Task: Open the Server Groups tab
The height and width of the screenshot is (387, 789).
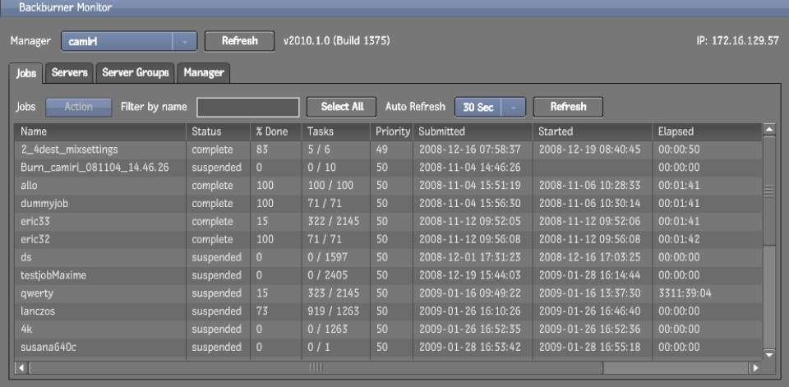Action: [136, 73]
